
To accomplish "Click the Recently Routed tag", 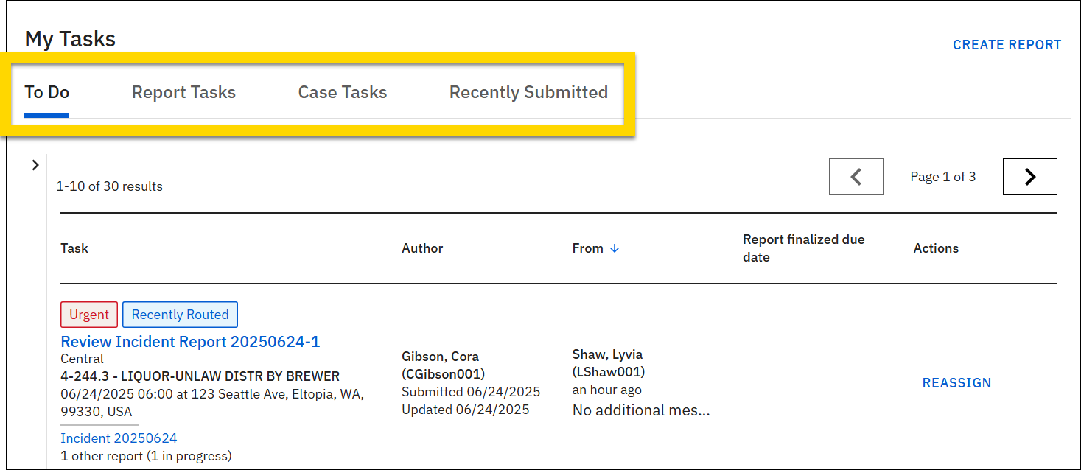I will [180, 315].
